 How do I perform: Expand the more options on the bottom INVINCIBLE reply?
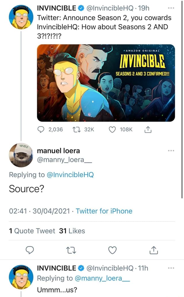pyautogui.click(x=171, y=267)
